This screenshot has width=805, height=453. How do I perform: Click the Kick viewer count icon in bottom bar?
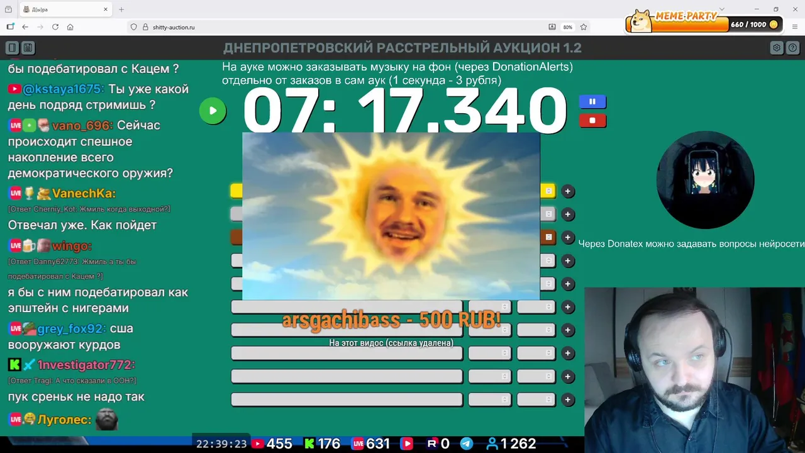pyautogui.click(x=309, y=444)
